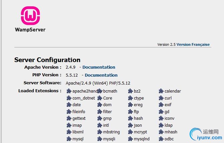Click the puzzle icon beside exif
The width and height of the screenshot is (224, 143).
click(x=161, y=105)
